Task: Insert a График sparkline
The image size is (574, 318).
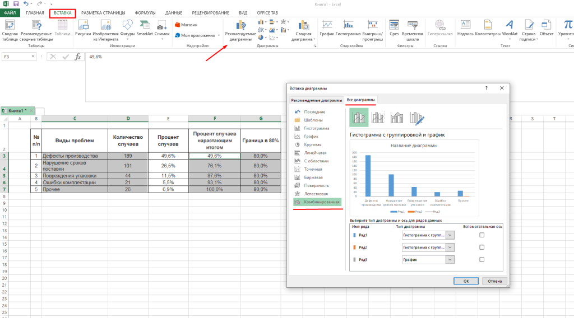Action: (327, 28)
